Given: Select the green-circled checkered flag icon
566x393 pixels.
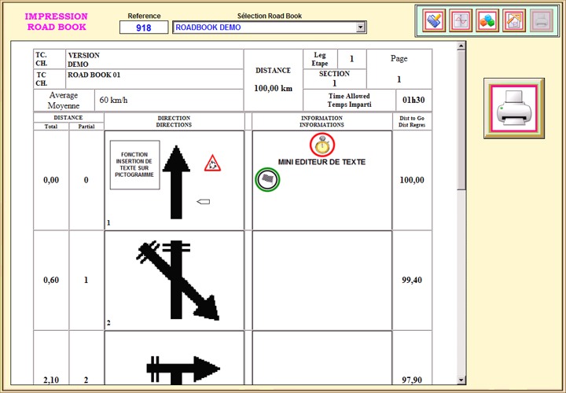Looking at the screenshot, I should tap(268, 179).
